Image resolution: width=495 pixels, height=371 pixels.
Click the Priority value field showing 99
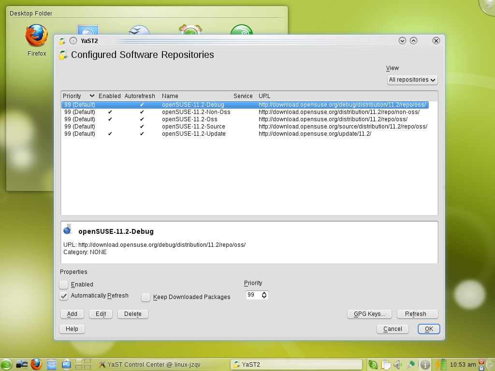click(253, 295)
